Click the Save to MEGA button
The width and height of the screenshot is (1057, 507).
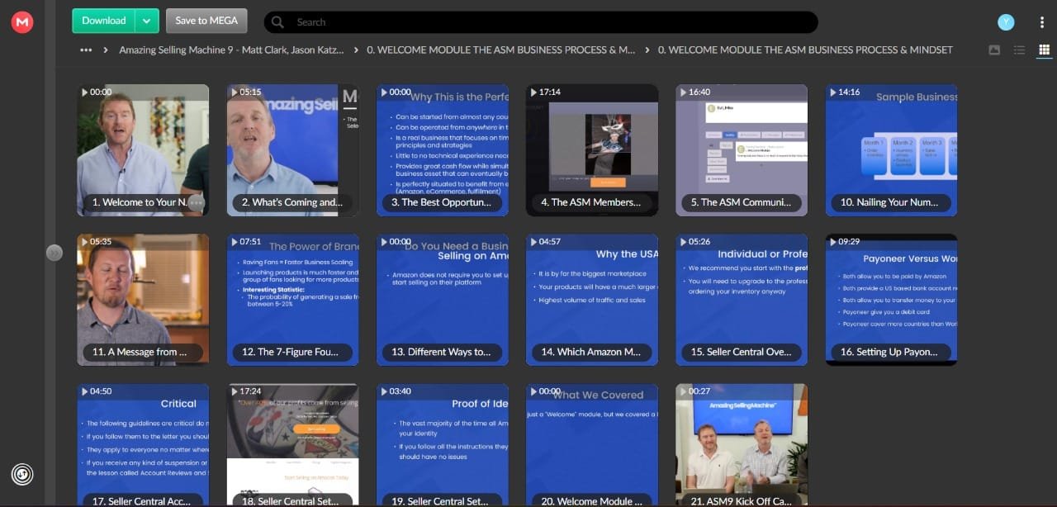(206, 21)
